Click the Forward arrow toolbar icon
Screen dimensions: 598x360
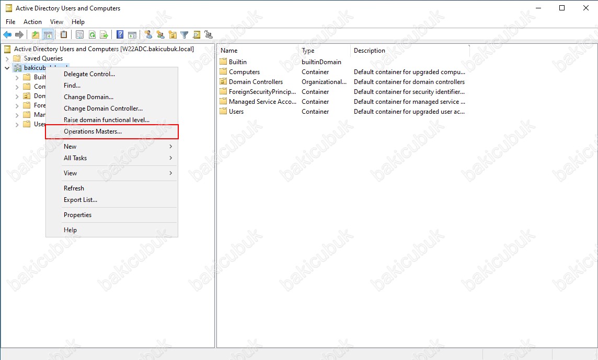19,35
